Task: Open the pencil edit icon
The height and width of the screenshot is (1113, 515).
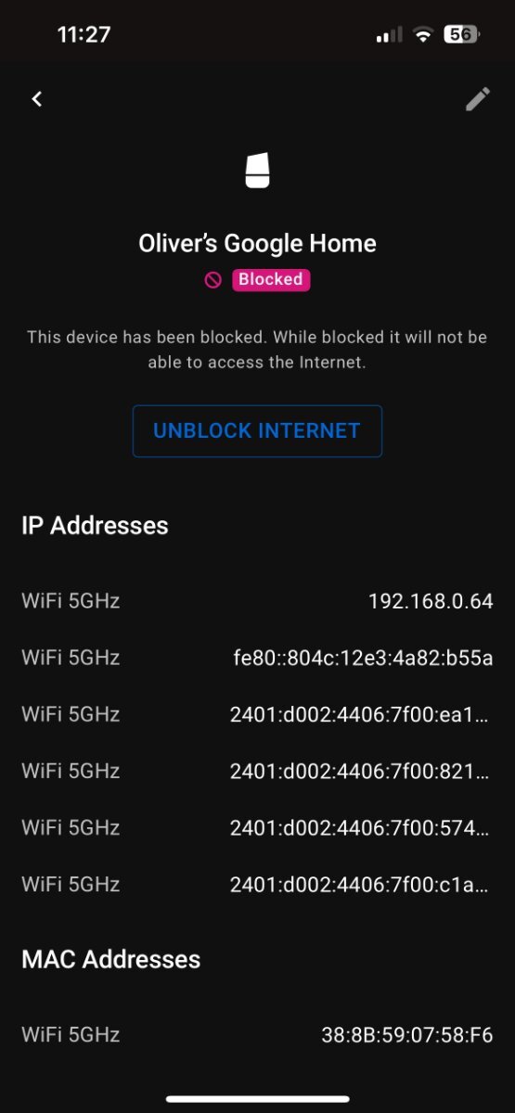Action: [x=477, y=99]
